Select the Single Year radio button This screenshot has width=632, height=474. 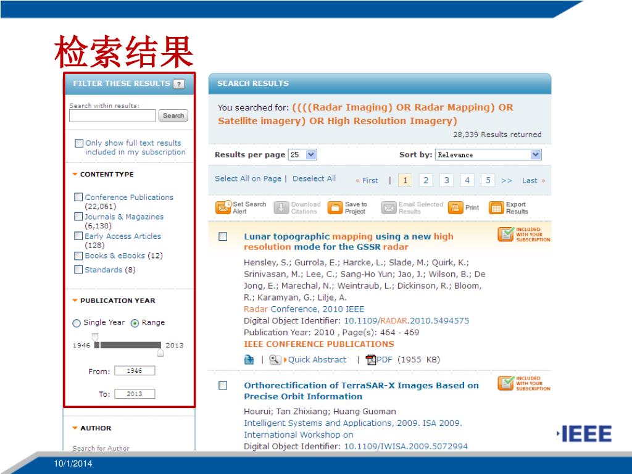77,323
